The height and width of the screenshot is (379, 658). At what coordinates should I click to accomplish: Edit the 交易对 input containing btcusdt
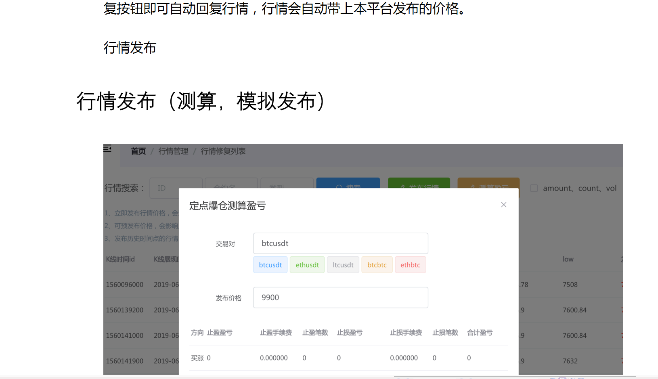[341, 243]
